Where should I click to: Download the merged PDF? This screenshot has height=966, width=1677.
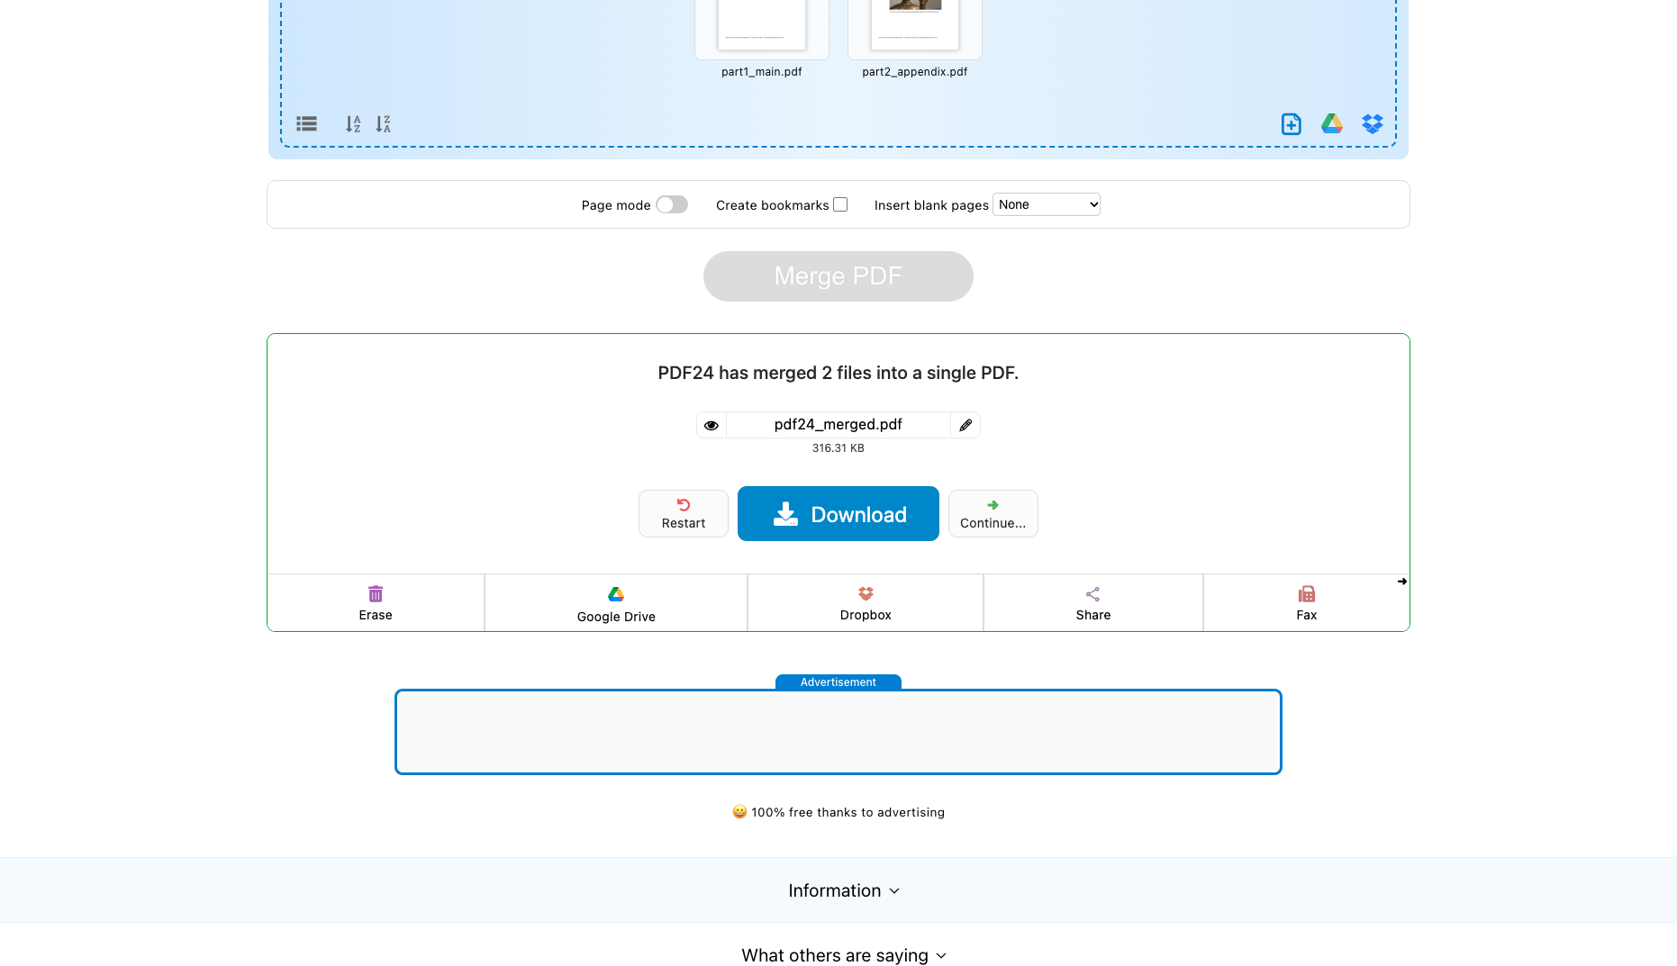(x=838, y=514)
